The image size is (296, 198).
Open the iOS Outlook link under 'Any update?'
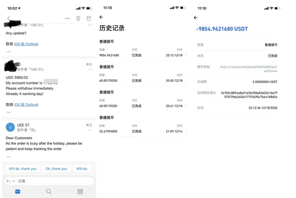(26, 44)
